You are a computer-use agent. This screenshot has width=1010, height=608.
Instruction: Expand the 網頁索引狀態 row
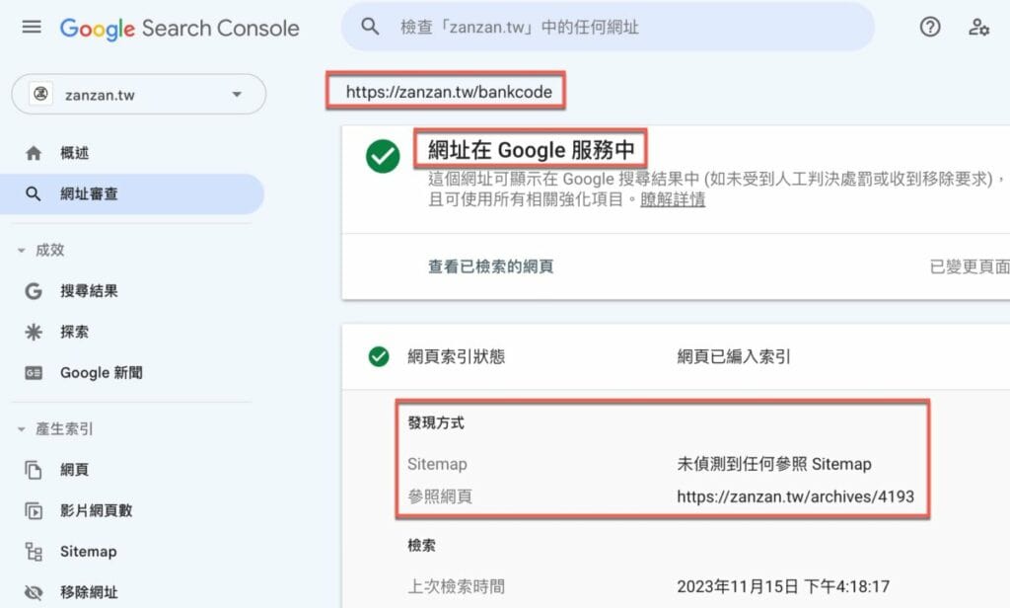point(676,356)
